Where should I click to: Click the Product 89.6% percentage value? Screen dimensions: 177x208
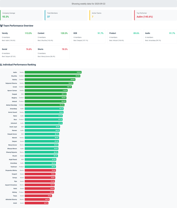point(137,33)
